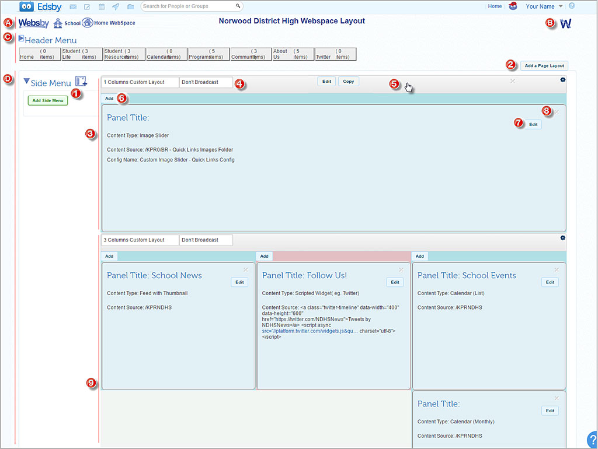The height and width of the screenshot is (449, 598).
Task: Open the Your Name dropdown arrow
Action: tap(561, 6)
